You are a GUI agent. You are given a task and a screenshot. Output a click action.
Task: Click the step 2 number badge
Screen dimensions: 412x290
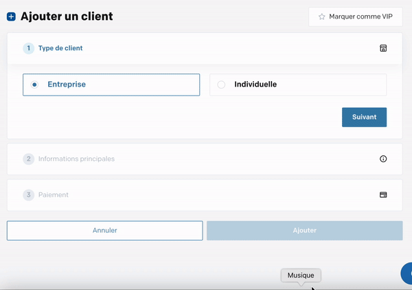pos(29,159)
